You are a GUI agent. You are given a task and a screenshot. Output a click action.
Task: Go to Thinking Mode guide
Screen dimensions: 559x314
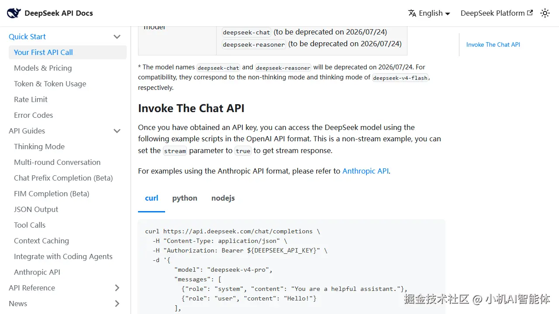(39, 147)
